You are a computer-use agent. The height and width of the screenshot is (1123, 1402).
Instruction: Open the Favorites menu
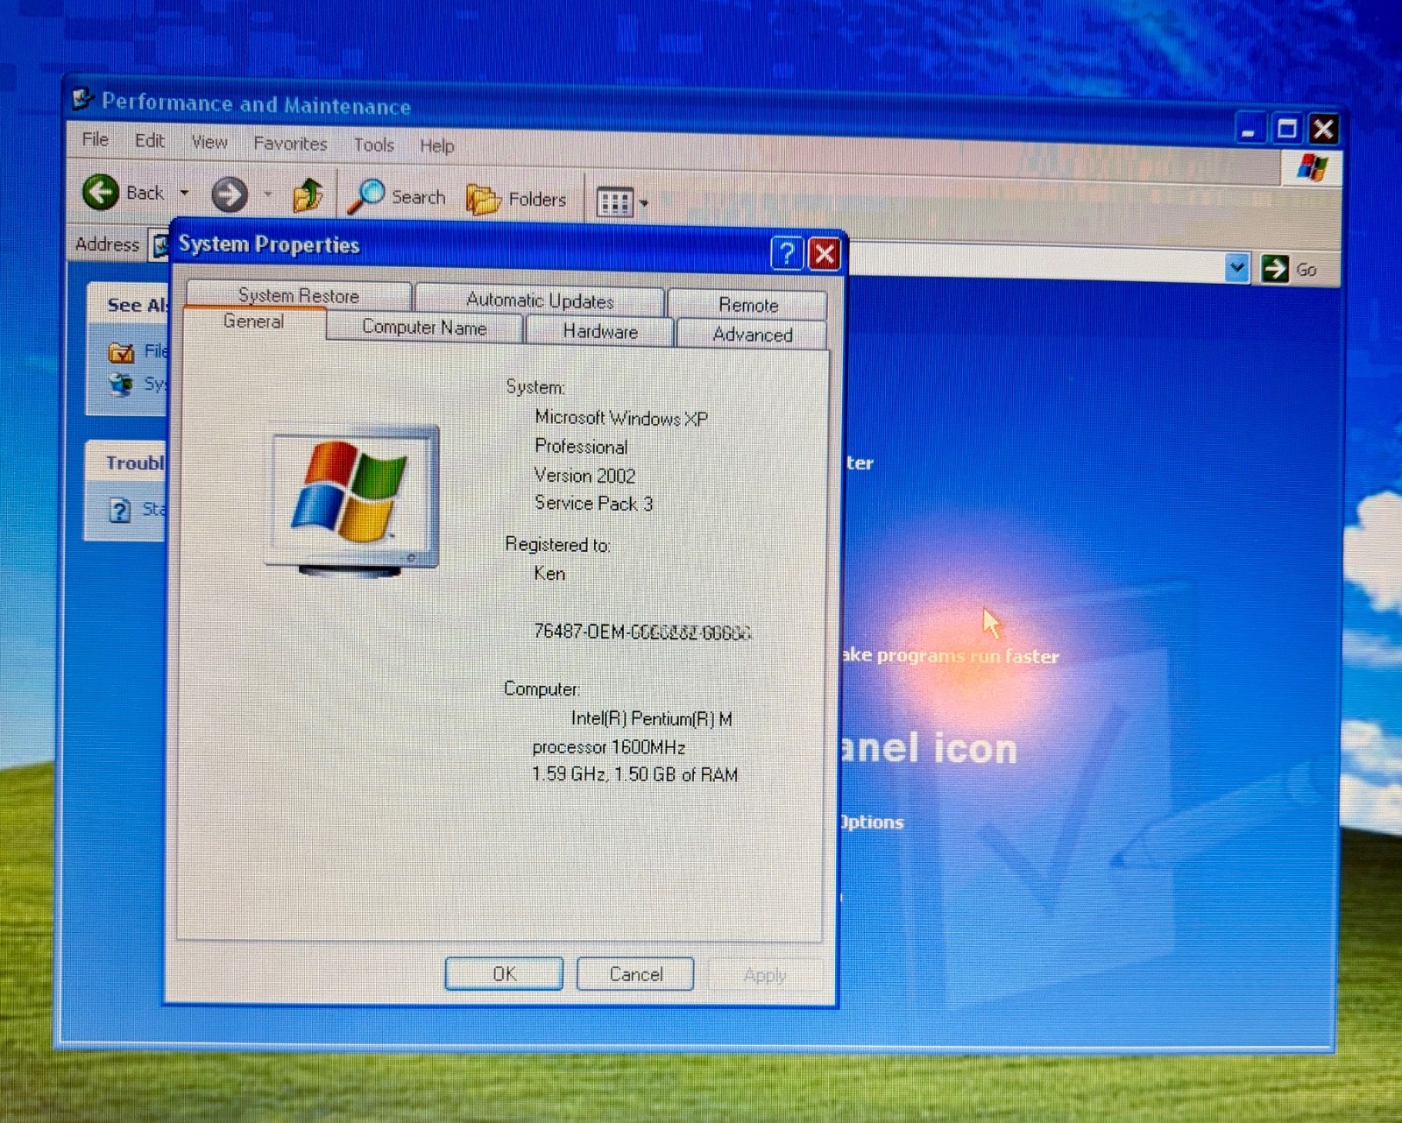tap(290, 143)
